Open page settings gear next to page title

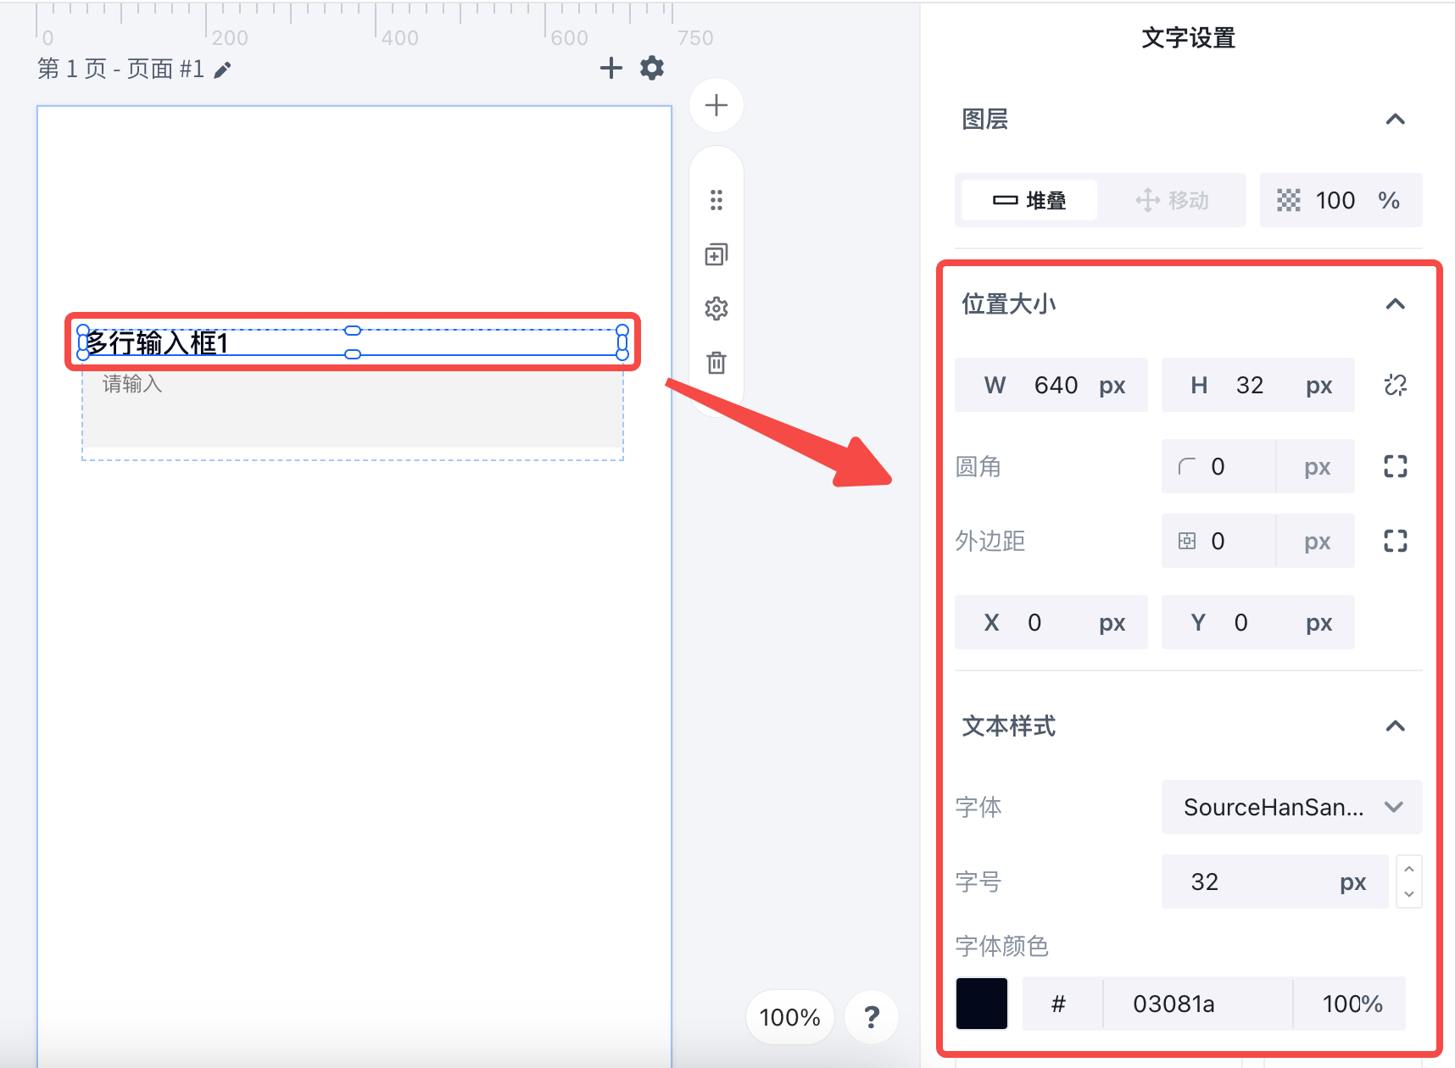tap(652, 68)
